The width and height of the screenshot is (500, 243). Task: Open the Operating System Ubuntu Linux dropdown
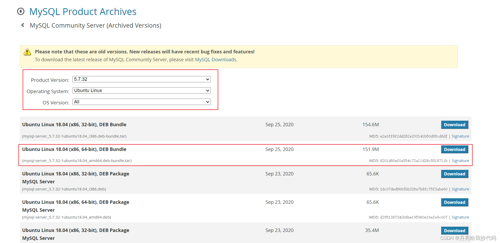point(142,90)
